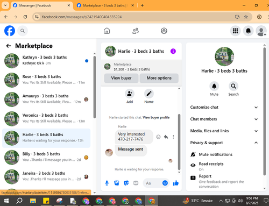Click the More options button

(159, 78)
